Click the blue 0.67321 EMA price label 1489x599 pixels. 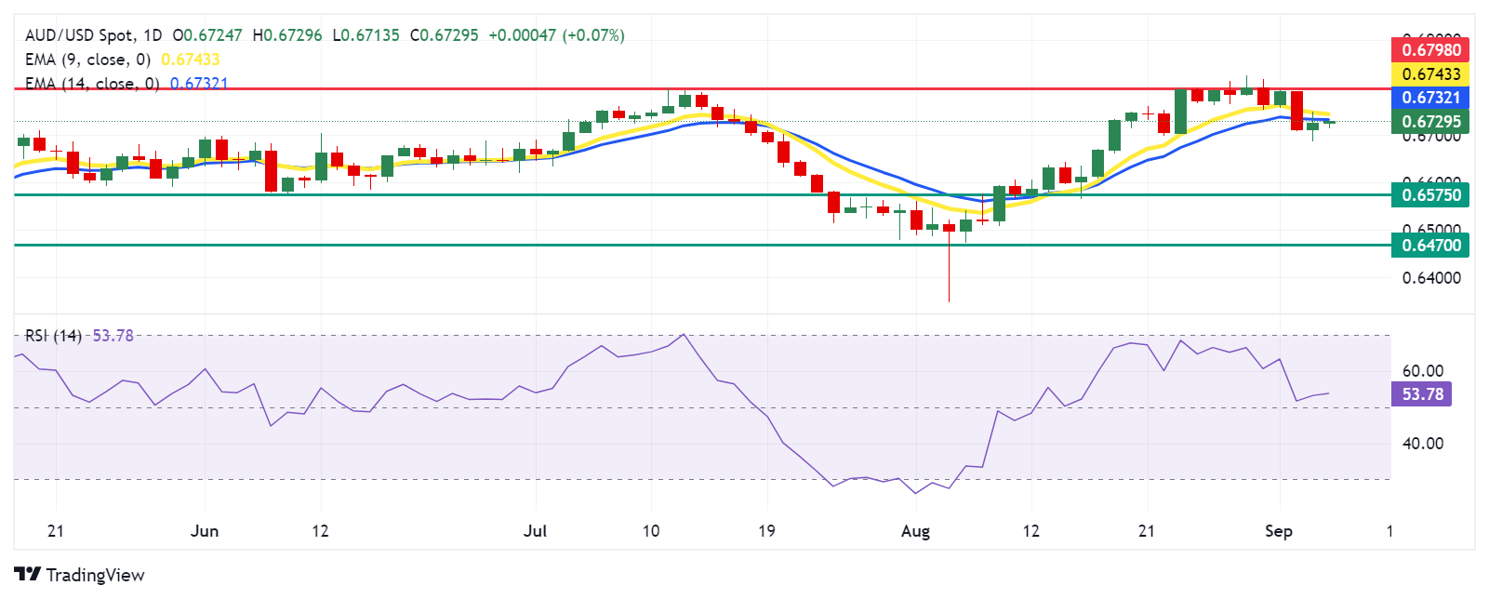tap(1431, 98)
